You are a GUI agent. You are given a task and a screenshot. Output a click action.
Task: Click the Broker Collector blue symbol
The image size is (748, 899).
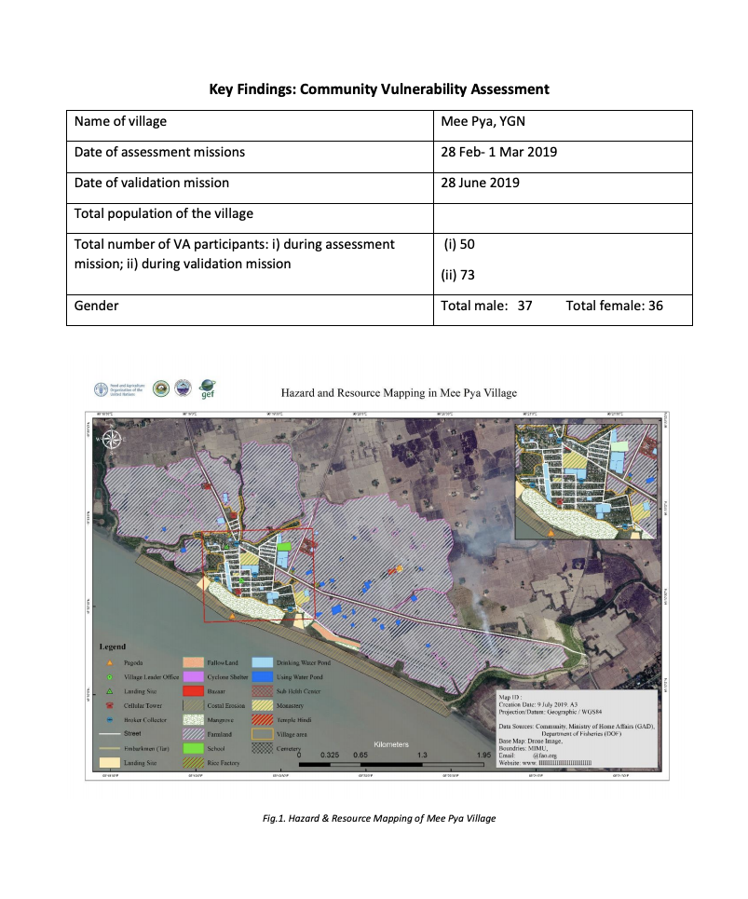click(110, 720)
